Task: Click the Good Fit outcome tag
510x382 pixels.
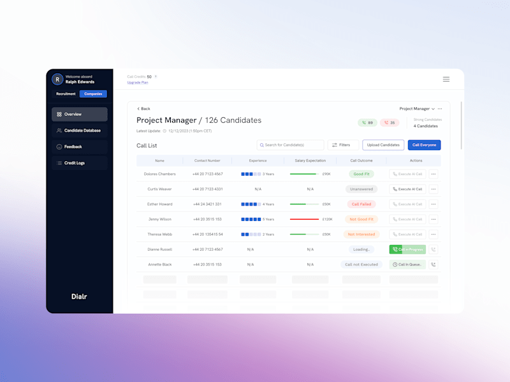Action: (361, 174)
